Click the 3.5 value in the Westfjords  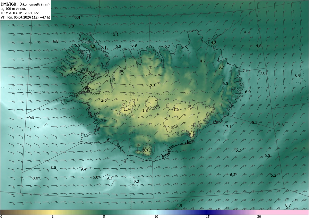(x=73, y=70)
